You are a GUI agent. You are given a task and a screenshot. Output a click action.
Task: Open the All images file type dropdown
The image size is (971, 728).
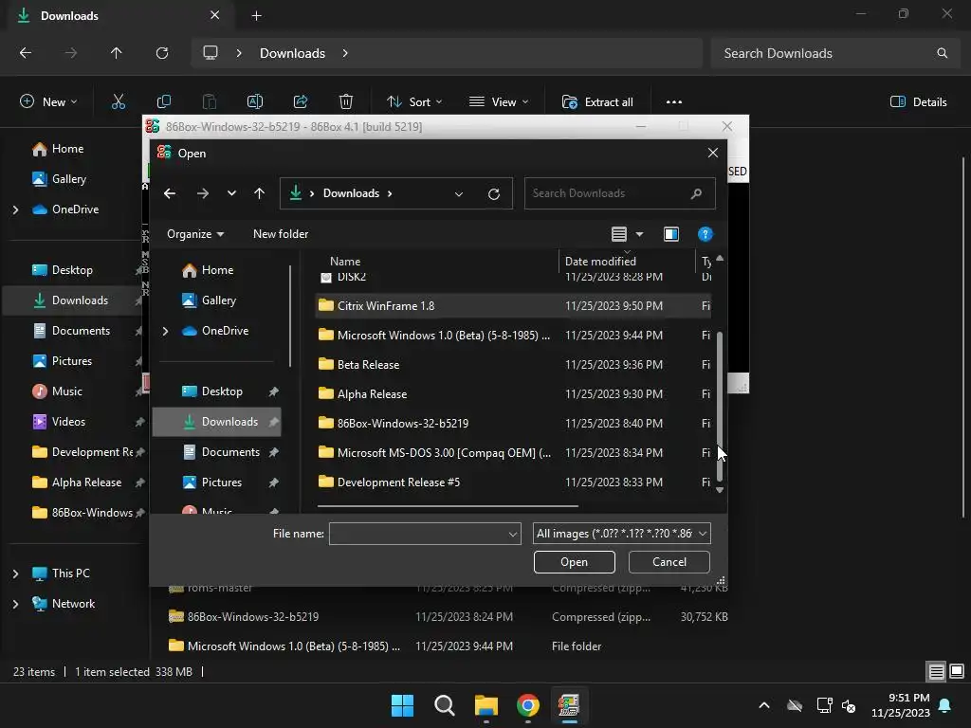click(621, 534)
